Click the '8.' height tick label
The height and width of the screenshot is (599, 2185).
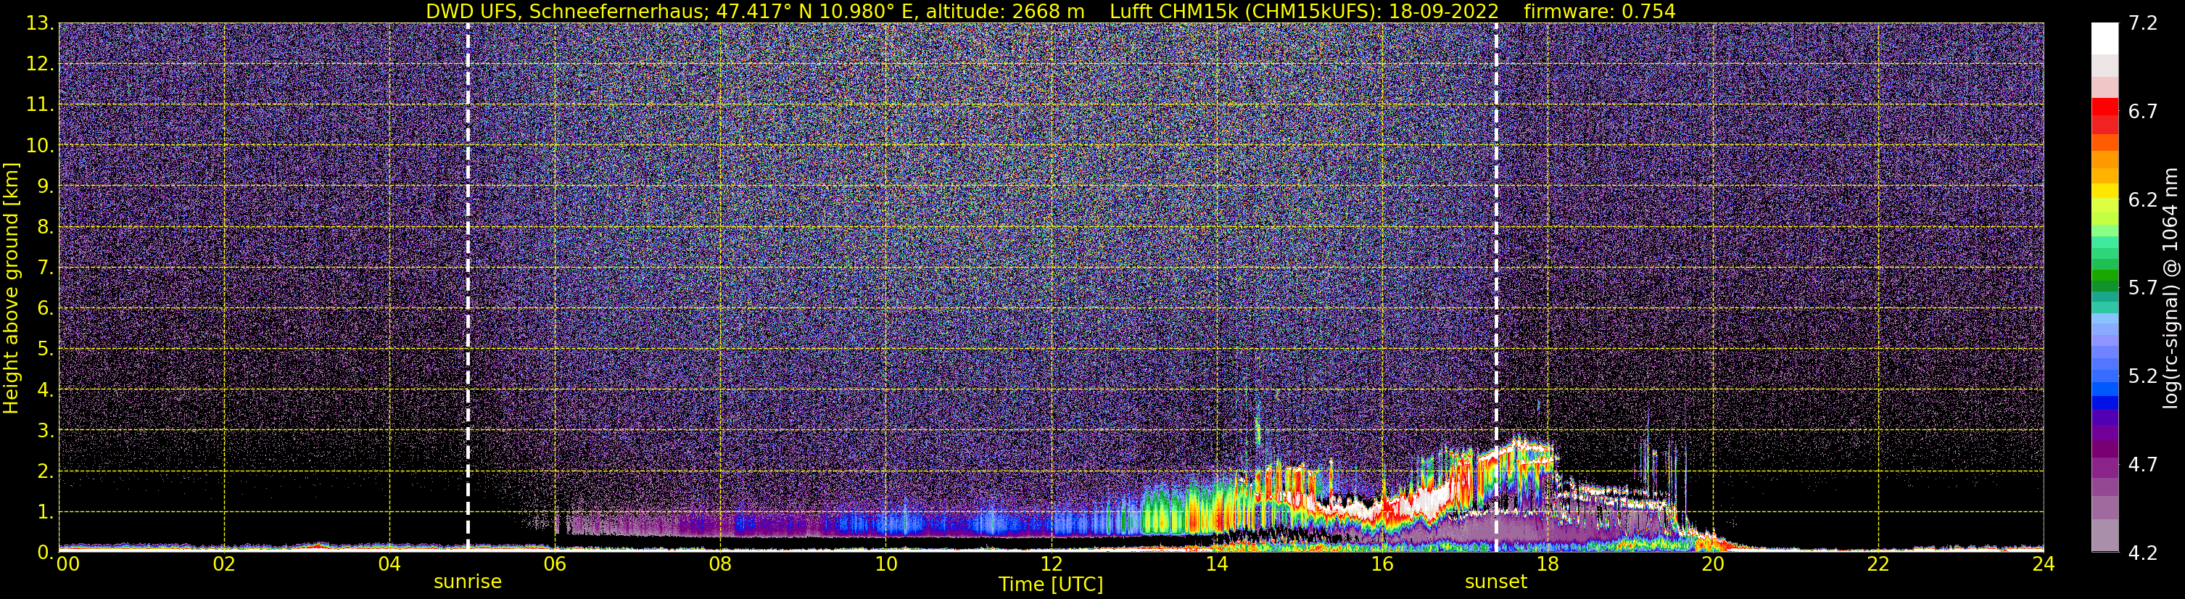[x=46, y=226]
